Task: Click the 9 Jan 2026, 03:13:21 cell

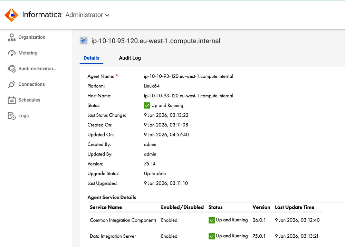Action: (x=297, y=236)
